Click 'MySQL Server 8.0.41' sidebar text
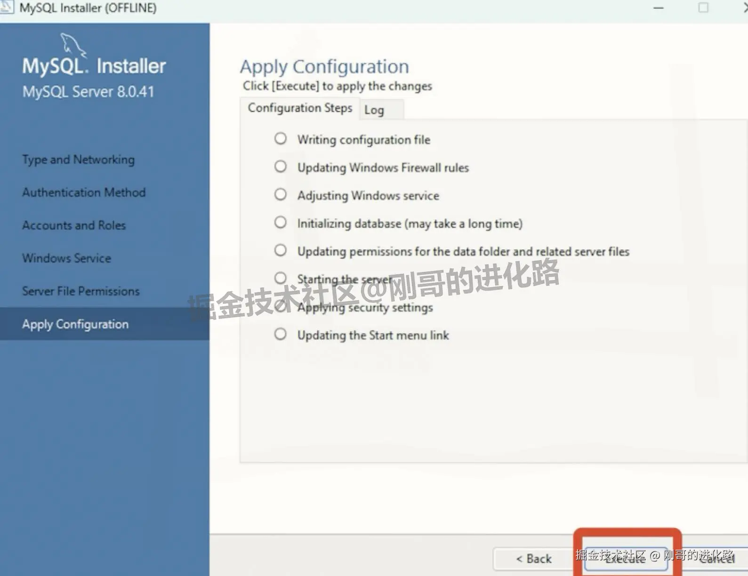This screenshot has height=576, width=748. click(88, 91)
